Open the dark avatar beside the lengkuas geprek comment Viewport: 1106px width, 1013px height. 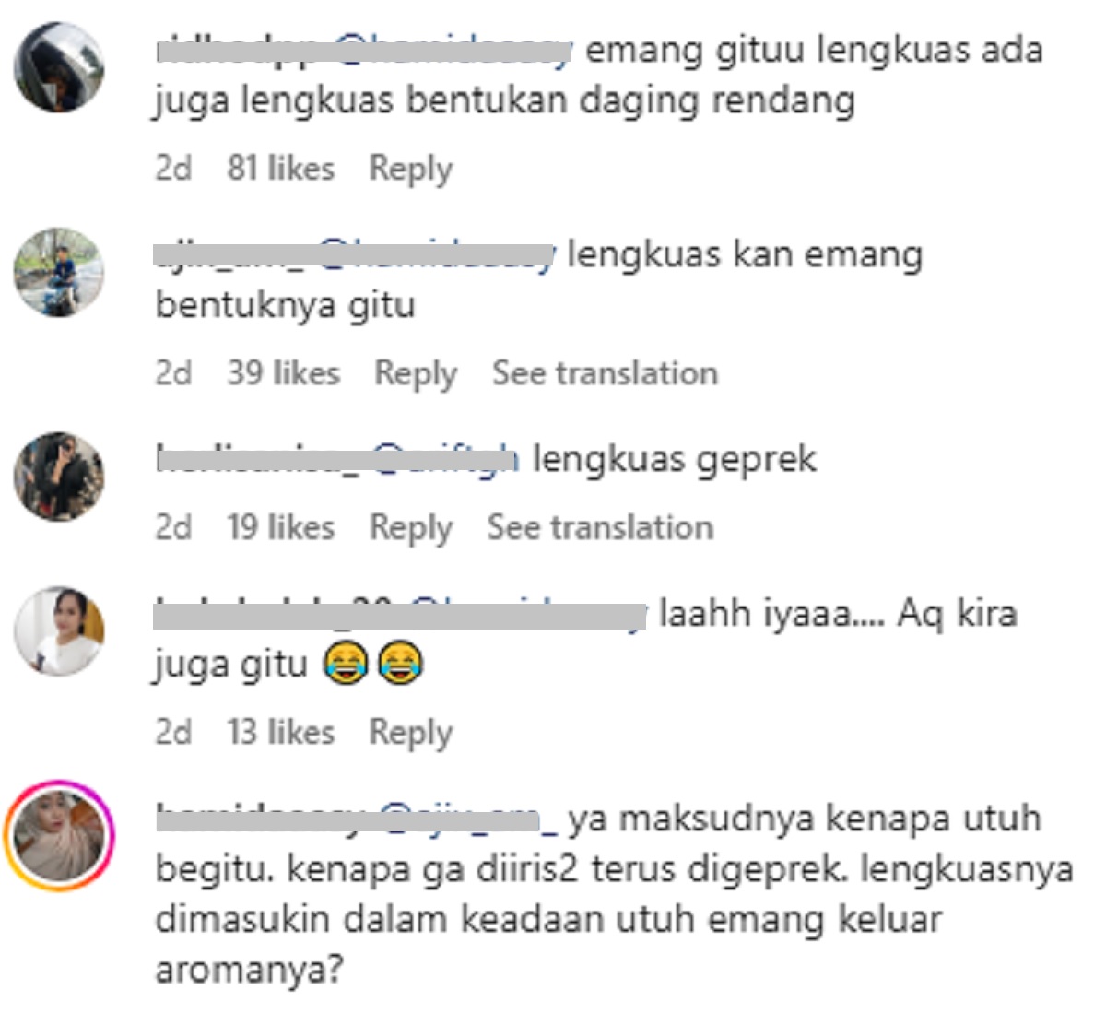59,476
